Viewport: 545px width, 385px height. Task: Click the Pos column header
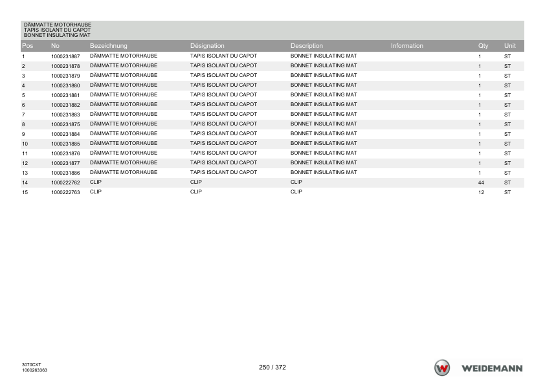point(27,45)
